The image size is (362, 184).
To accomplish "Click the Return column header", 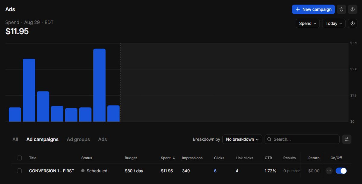I will coord(314,158).
